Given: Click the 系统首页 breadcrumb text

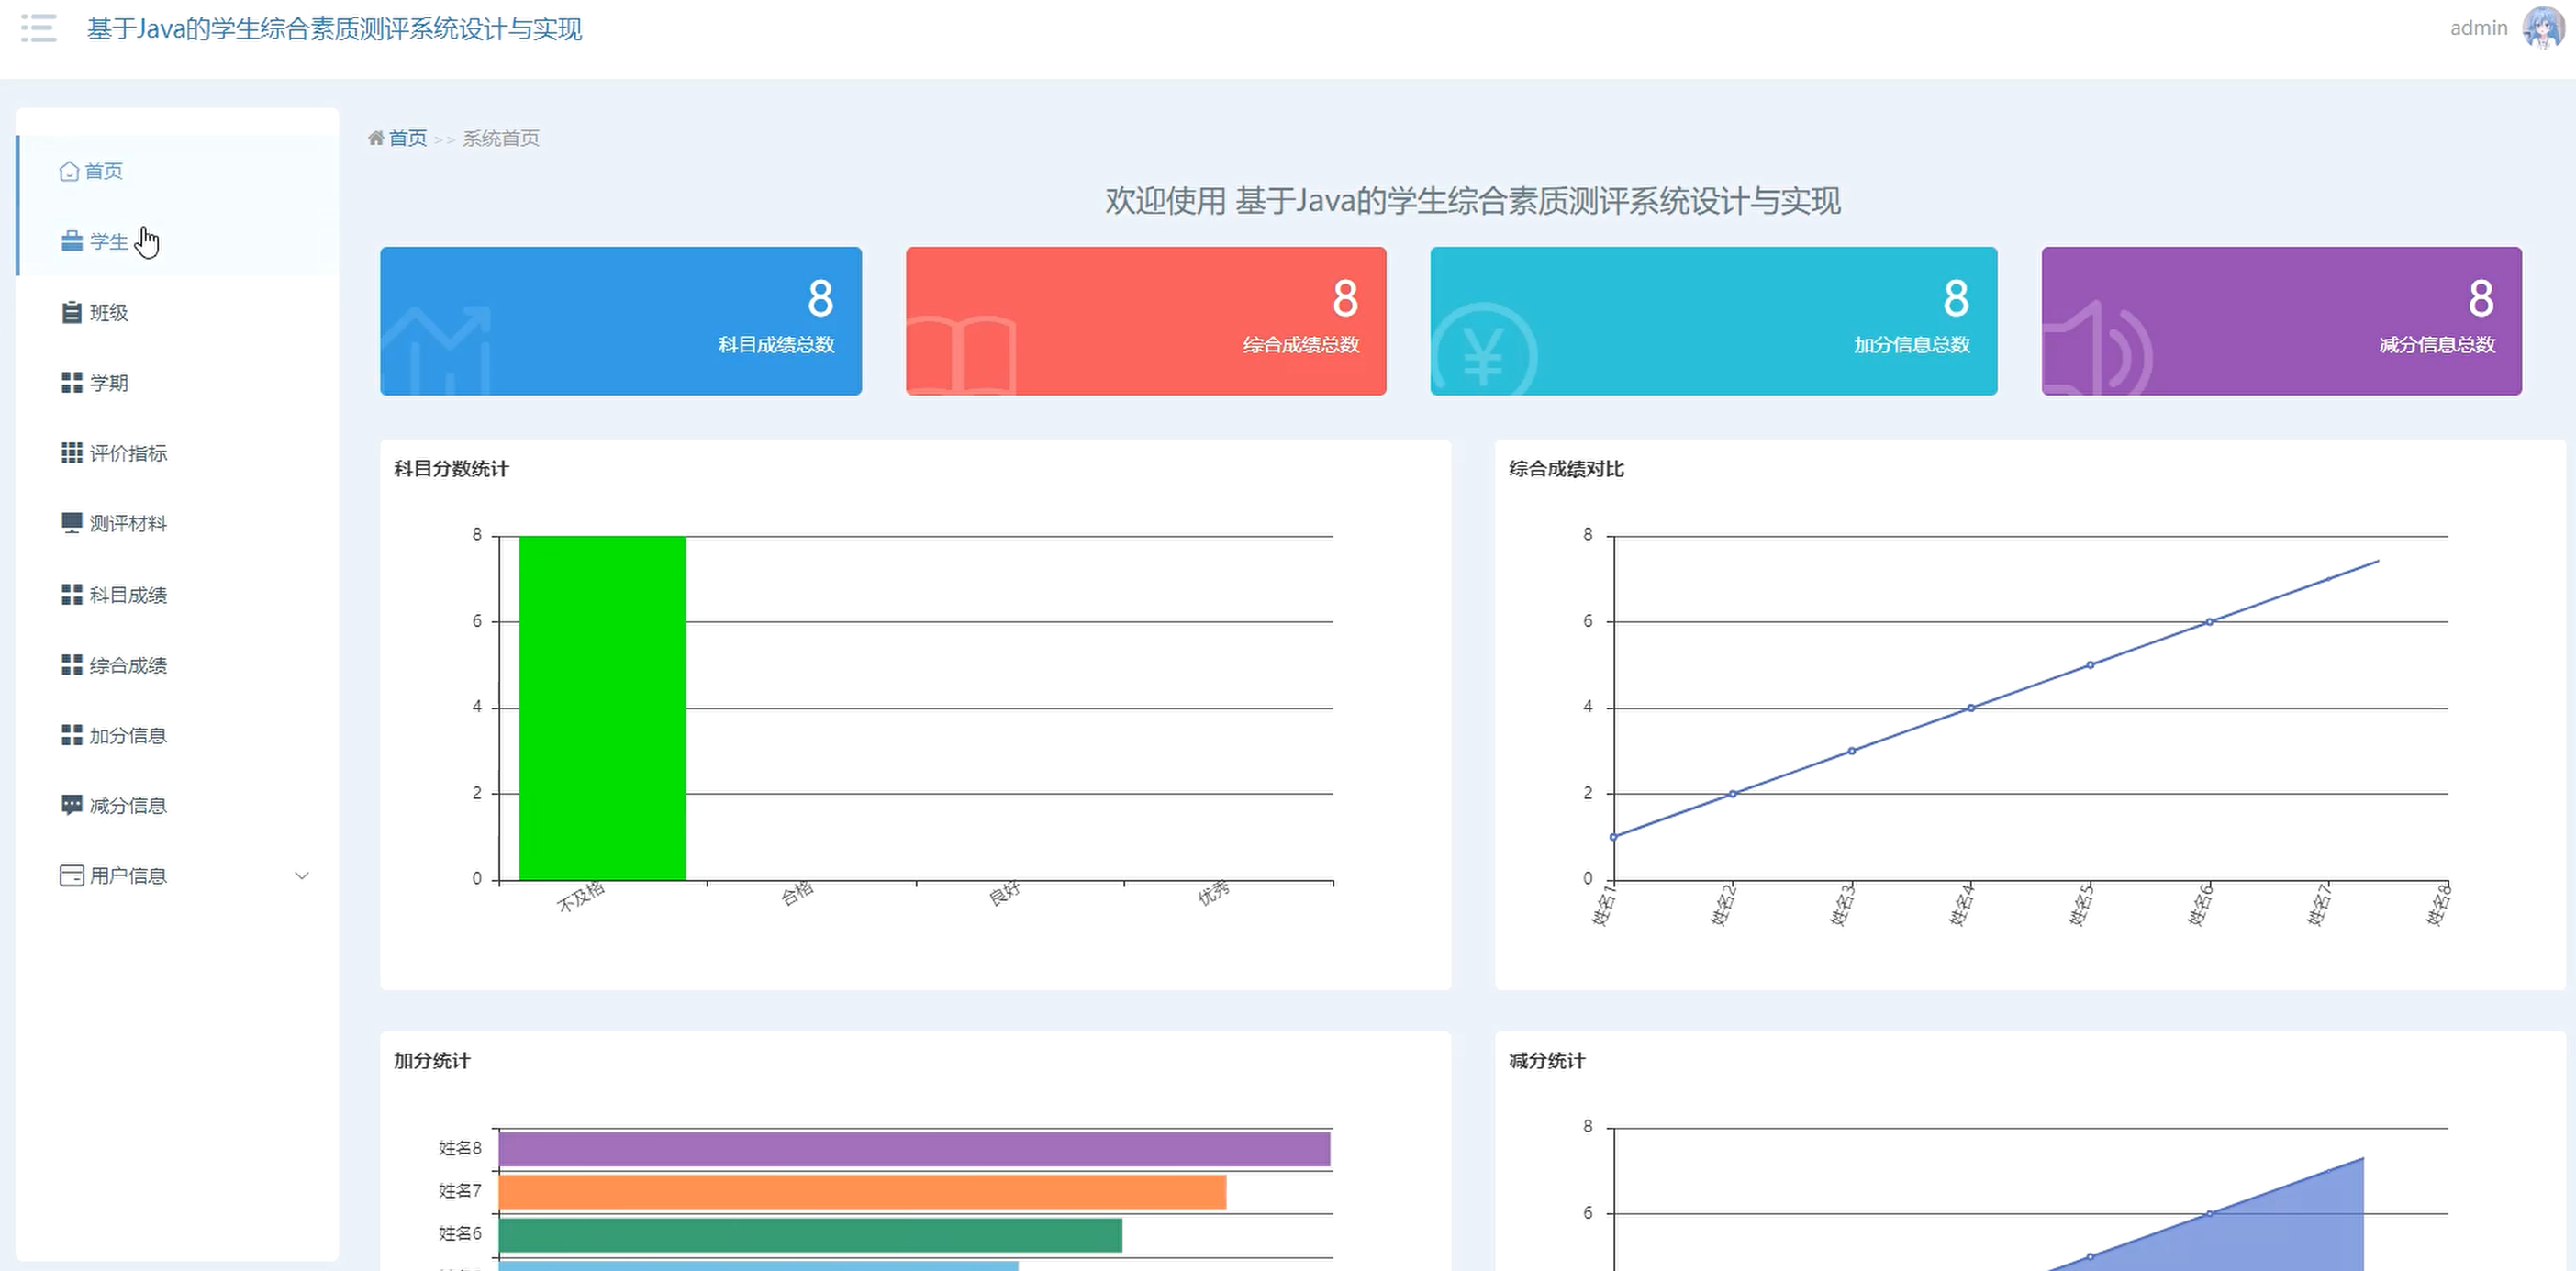Looking at the screenshot, I should (x=501, y=138).
